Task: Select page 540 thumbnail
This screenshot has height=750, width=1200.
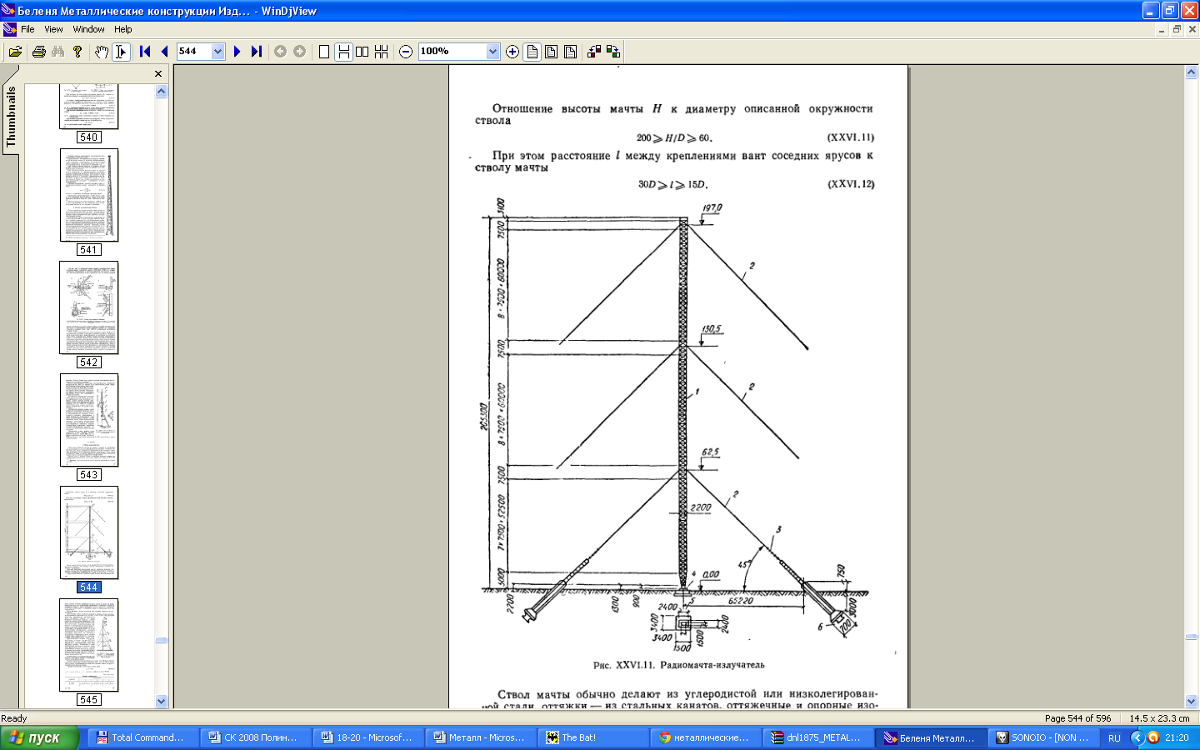Action: coord(89,107)
